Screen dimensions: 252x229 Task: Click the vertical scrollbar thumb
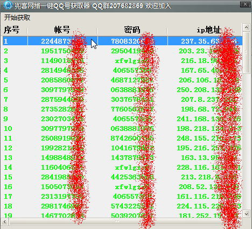tap(246, 52)
